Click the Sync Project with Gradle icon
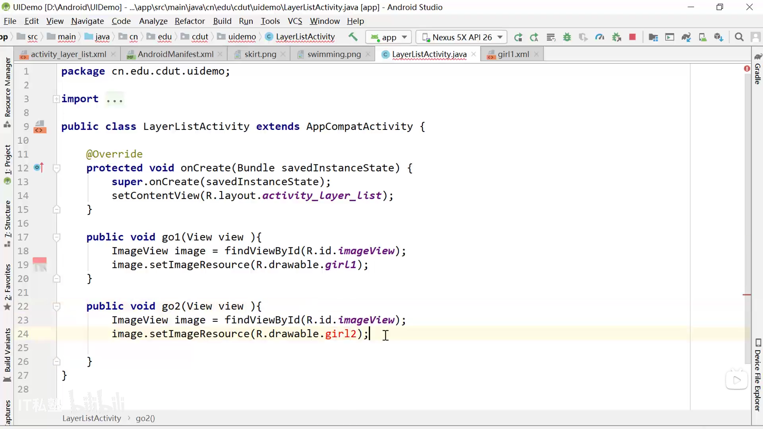Screen dimensions: 763x429 pos(686,37)
